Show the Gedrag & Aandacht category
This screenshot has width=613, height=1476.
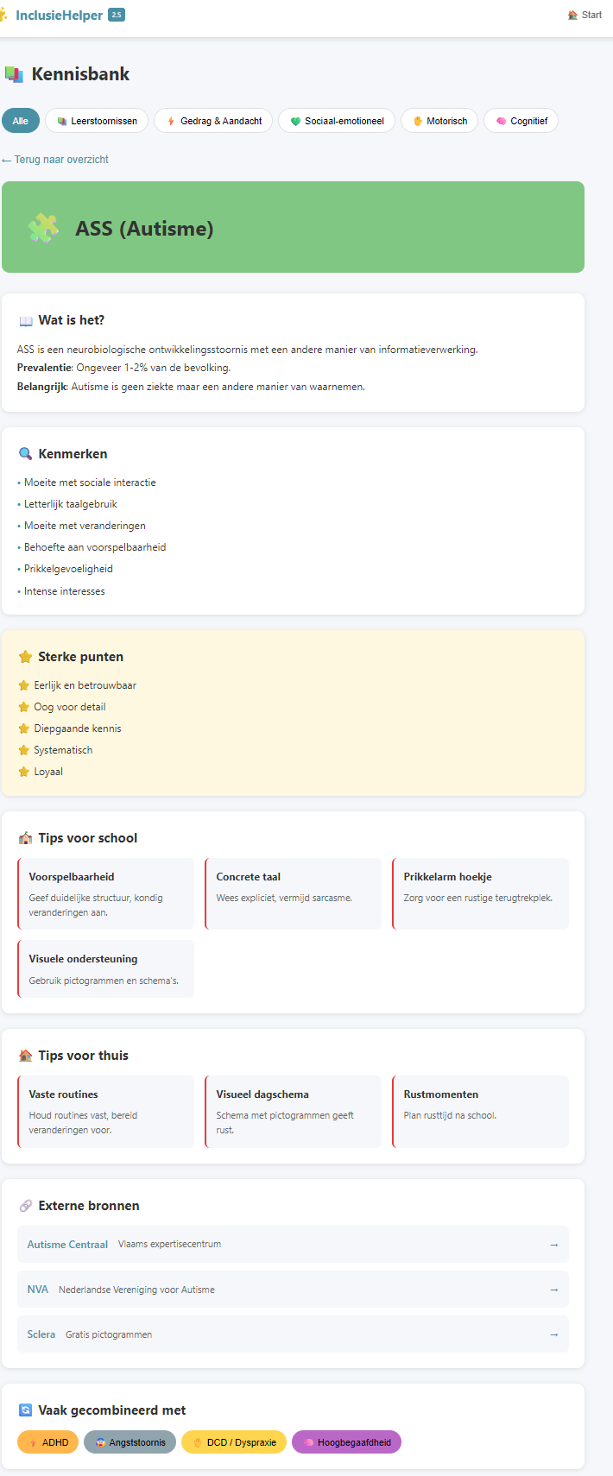213,121
